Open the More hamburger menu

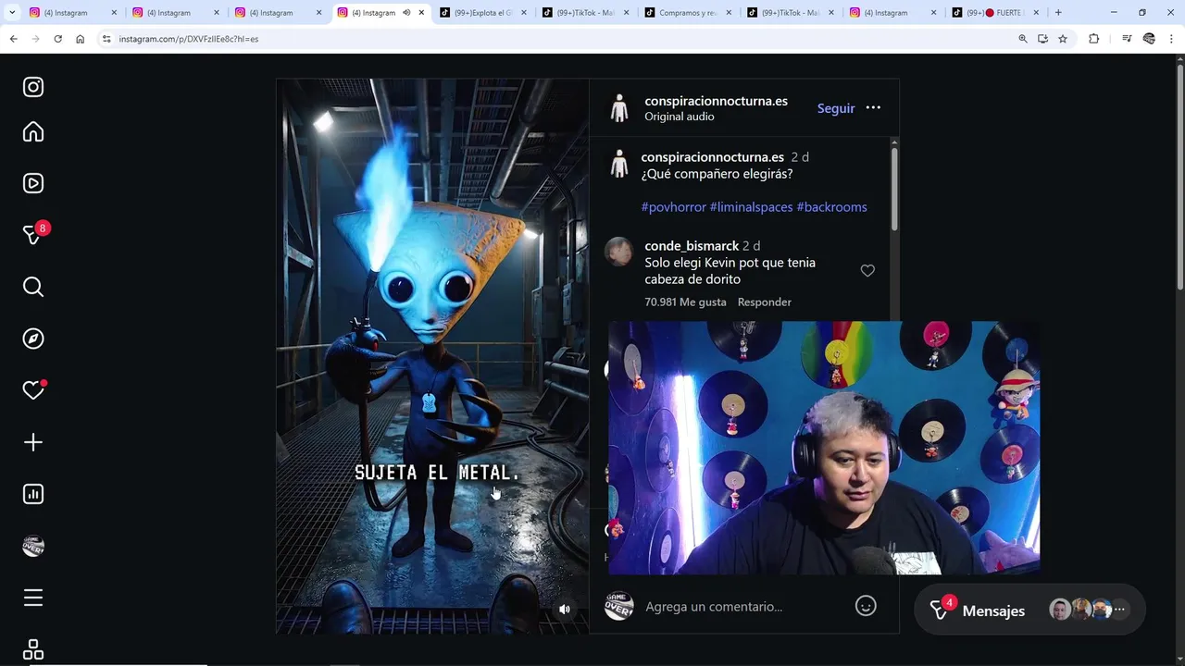tap(33, 598)
